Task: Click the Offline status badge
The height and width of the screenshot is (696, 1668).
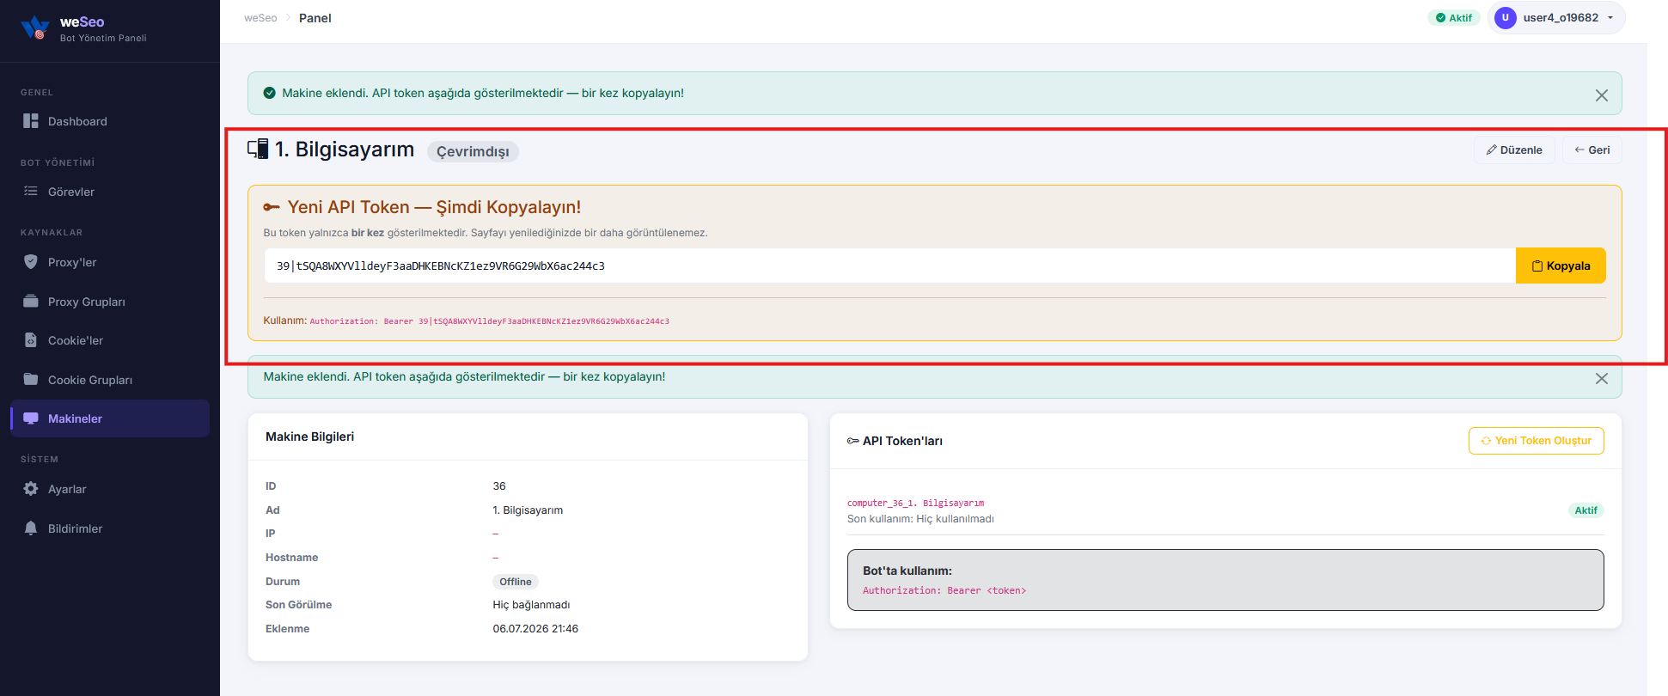Action: 516,582
